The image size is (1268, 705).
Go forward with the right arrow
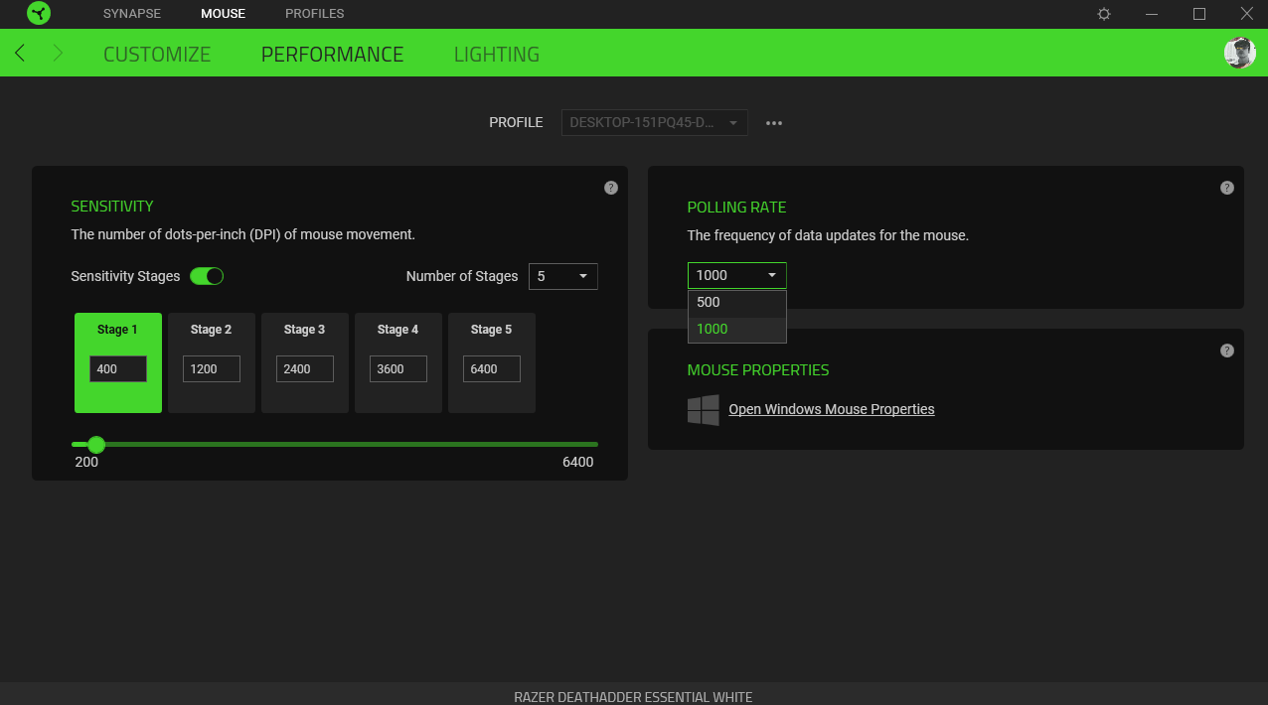click(58, 53)
